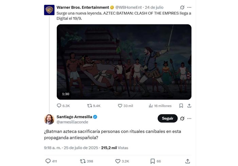Visit the @armesillaconde handle link
The image size is (238, 166).
[72, 122]
